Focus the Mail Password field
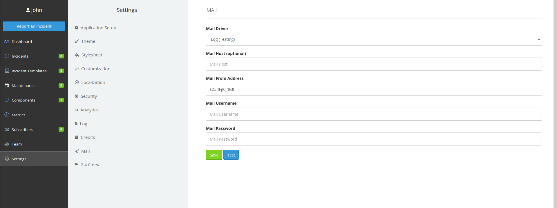This screenshot has width=557, height=208. tap(374, 139)
